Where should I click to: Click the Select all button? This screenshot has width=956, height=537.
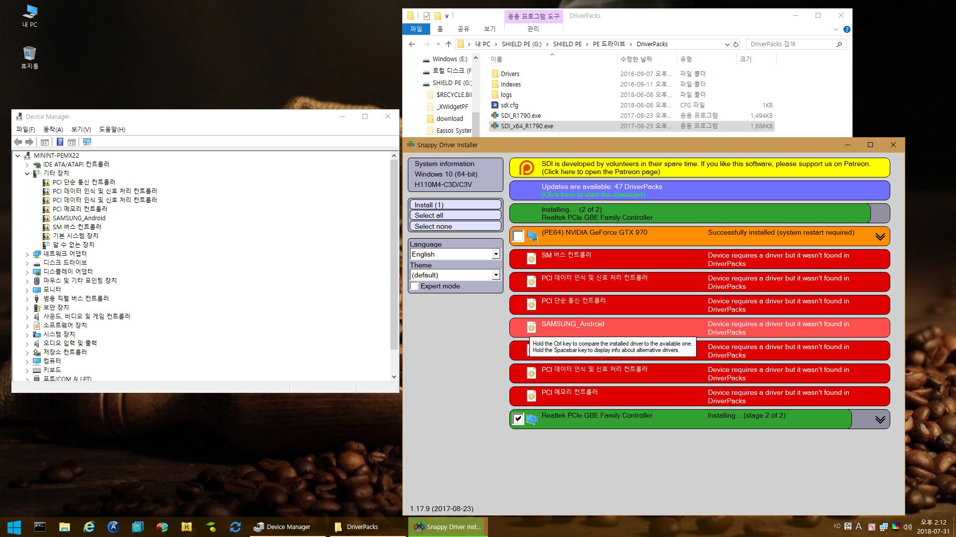click(455, 215)
